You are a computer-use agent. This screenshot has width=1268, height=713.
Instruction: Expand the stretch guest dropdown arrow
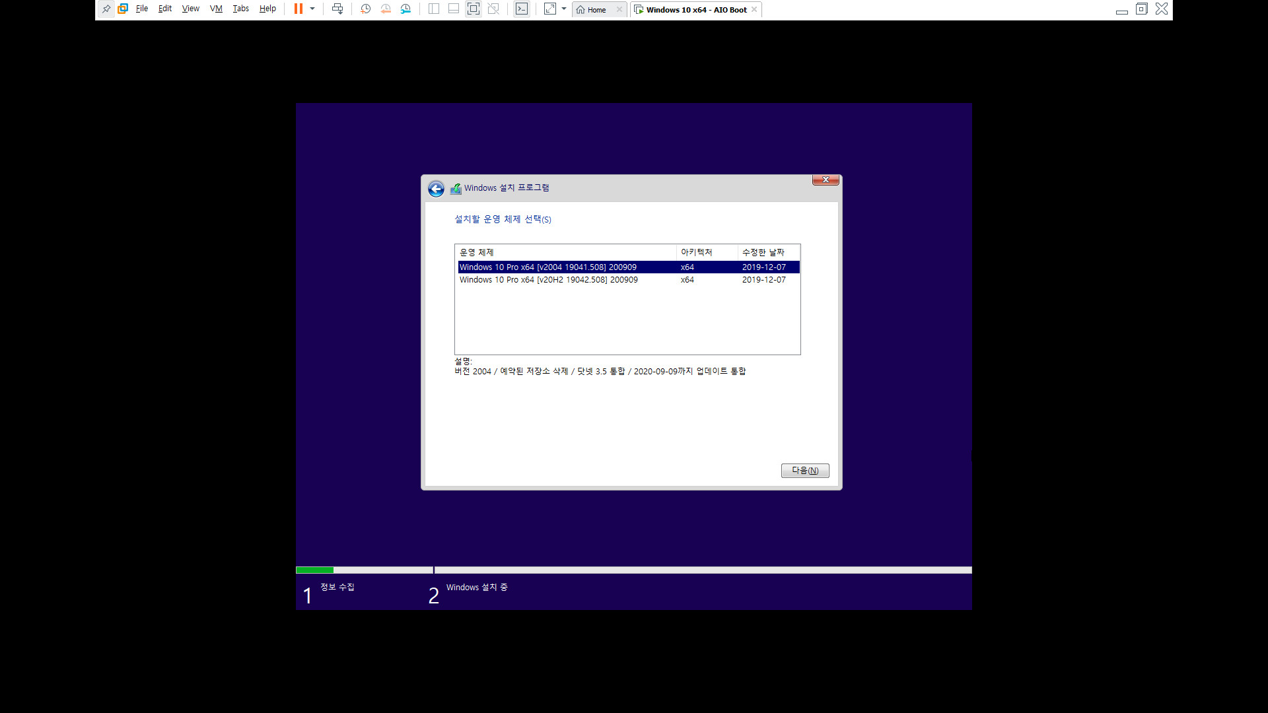tap(564, 9)
